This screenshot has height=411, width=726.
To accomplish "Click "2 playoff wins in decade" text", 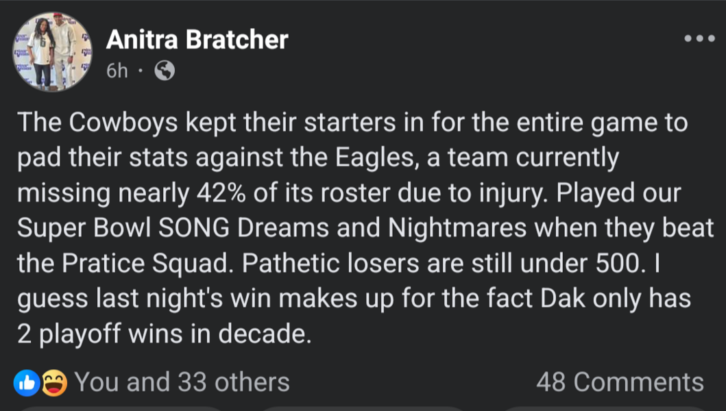I will pyautogui.click(x=164, y=334).
